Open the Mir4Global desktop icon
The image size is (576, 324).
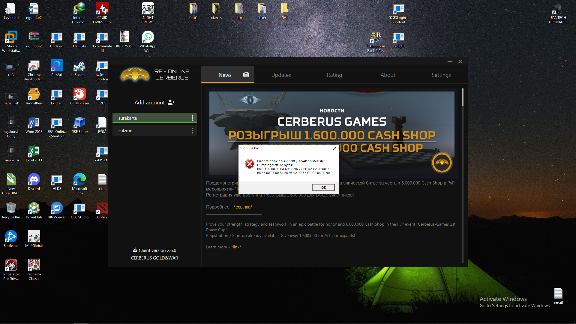coord(34,239)
